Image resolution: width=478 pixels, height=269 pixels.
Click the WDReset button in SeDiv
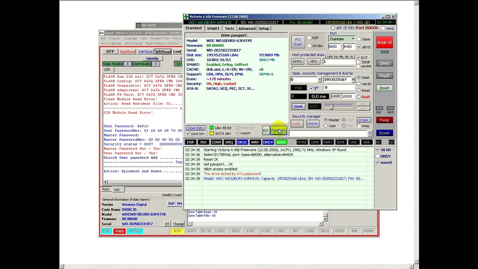tap(163, 52)
